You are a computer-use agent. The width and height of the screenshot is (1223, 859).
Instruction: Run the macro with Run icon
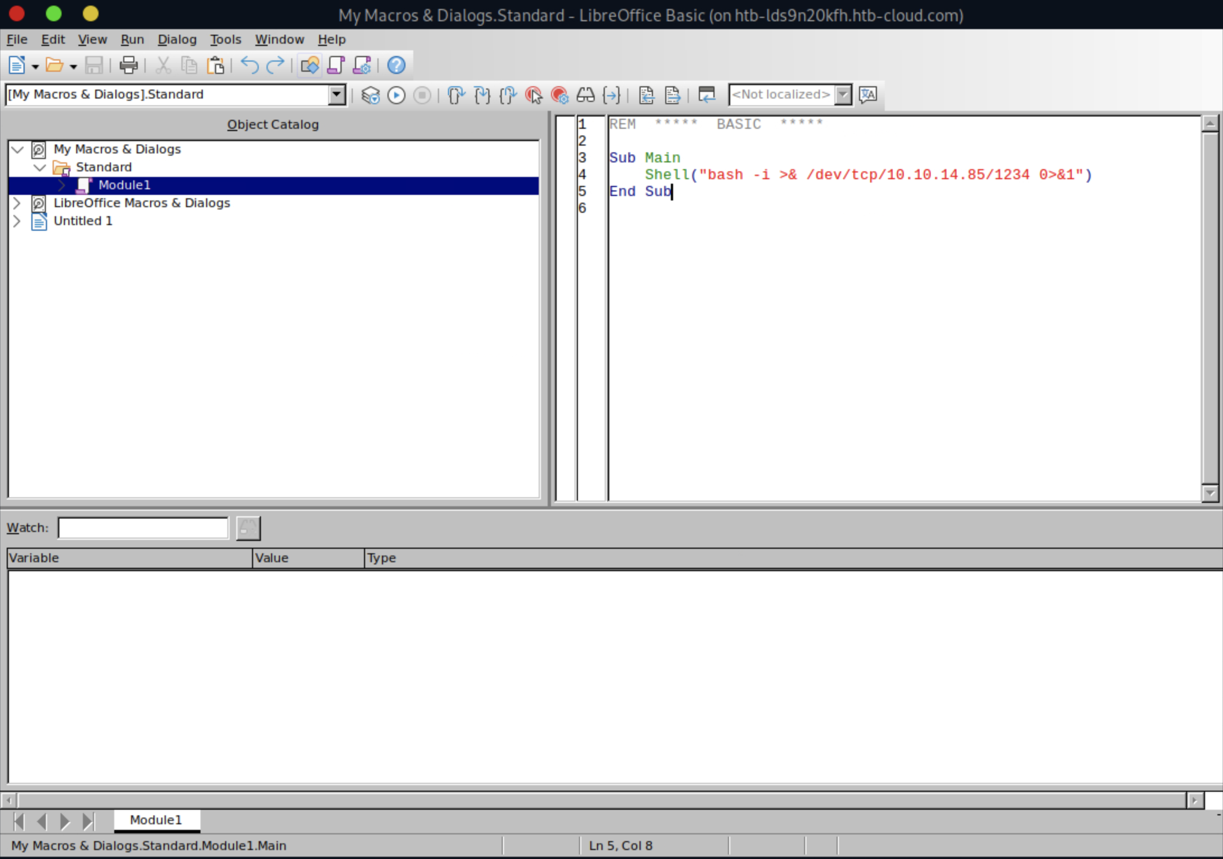(x=396, y=95)
